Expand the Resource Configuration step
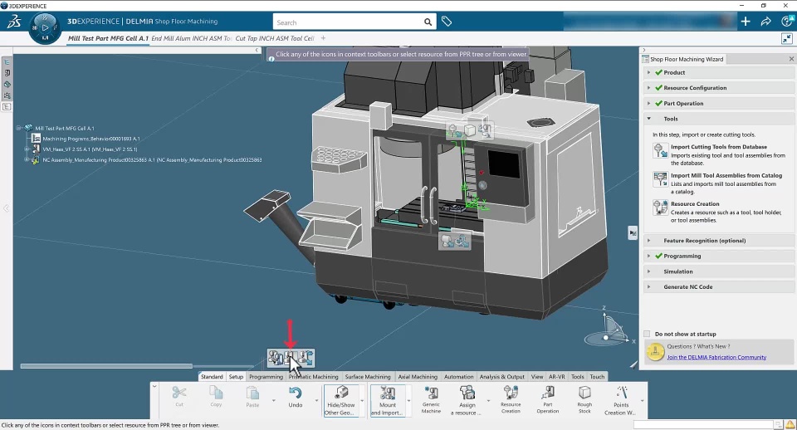 coord(648,88)
